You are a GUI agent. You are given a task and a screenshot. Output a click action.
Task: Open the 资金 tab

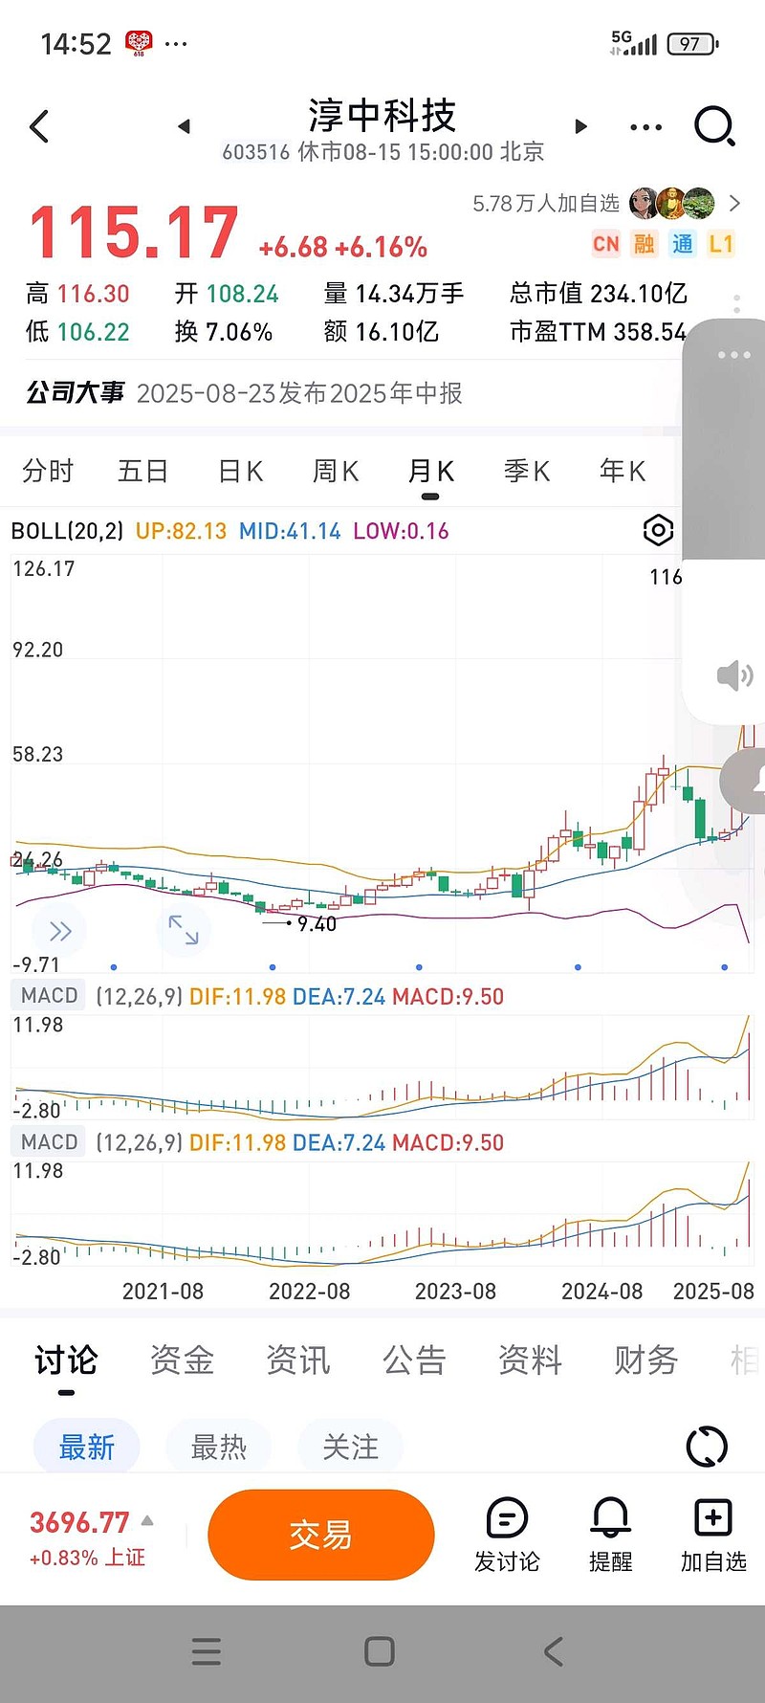tap(182, 1360)
